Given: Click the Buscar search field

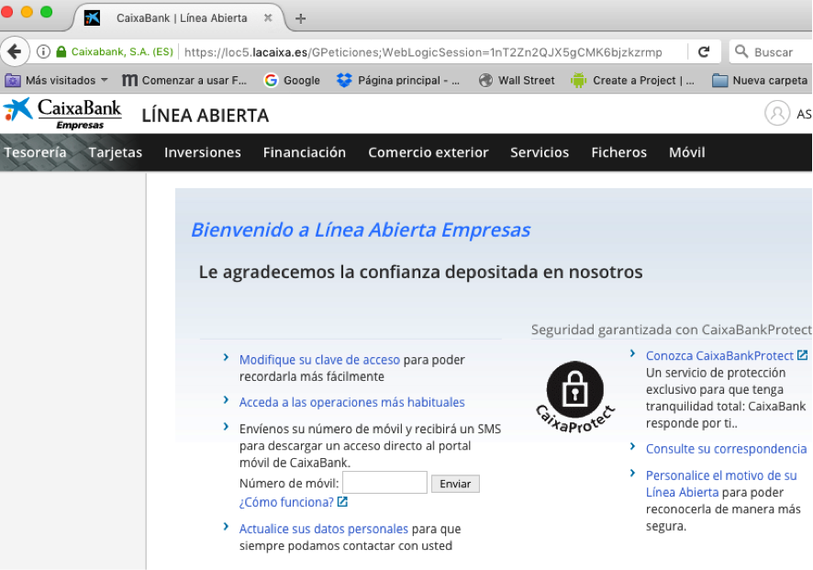Looking at the screenshot, I should 773,52.
